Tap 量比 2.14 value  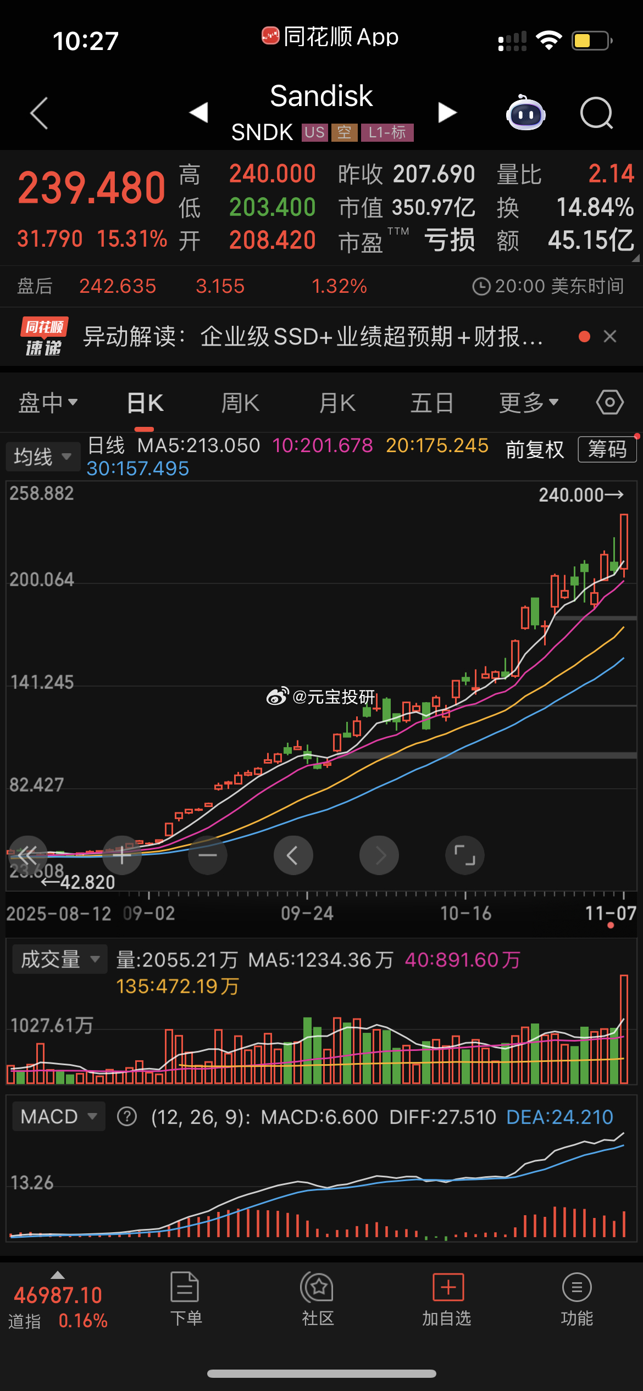pyautogui.click(x=611, y=174)
